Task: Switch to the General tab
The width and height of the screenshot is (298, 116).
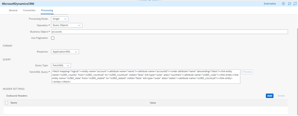Action: 13,10
